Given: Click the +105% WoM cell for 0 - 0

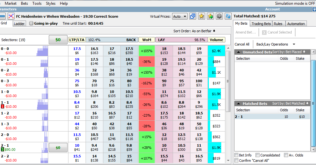Looking at the screenshot, I should (146, 51).
